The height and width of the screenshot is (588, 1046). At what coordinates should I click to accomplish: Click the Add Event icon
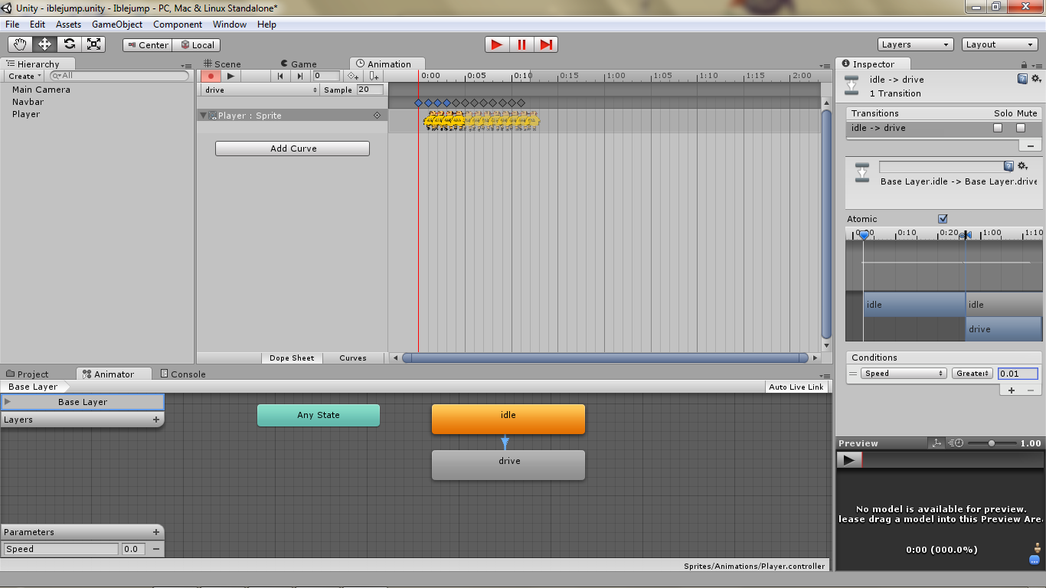click(x=374, y=76)
